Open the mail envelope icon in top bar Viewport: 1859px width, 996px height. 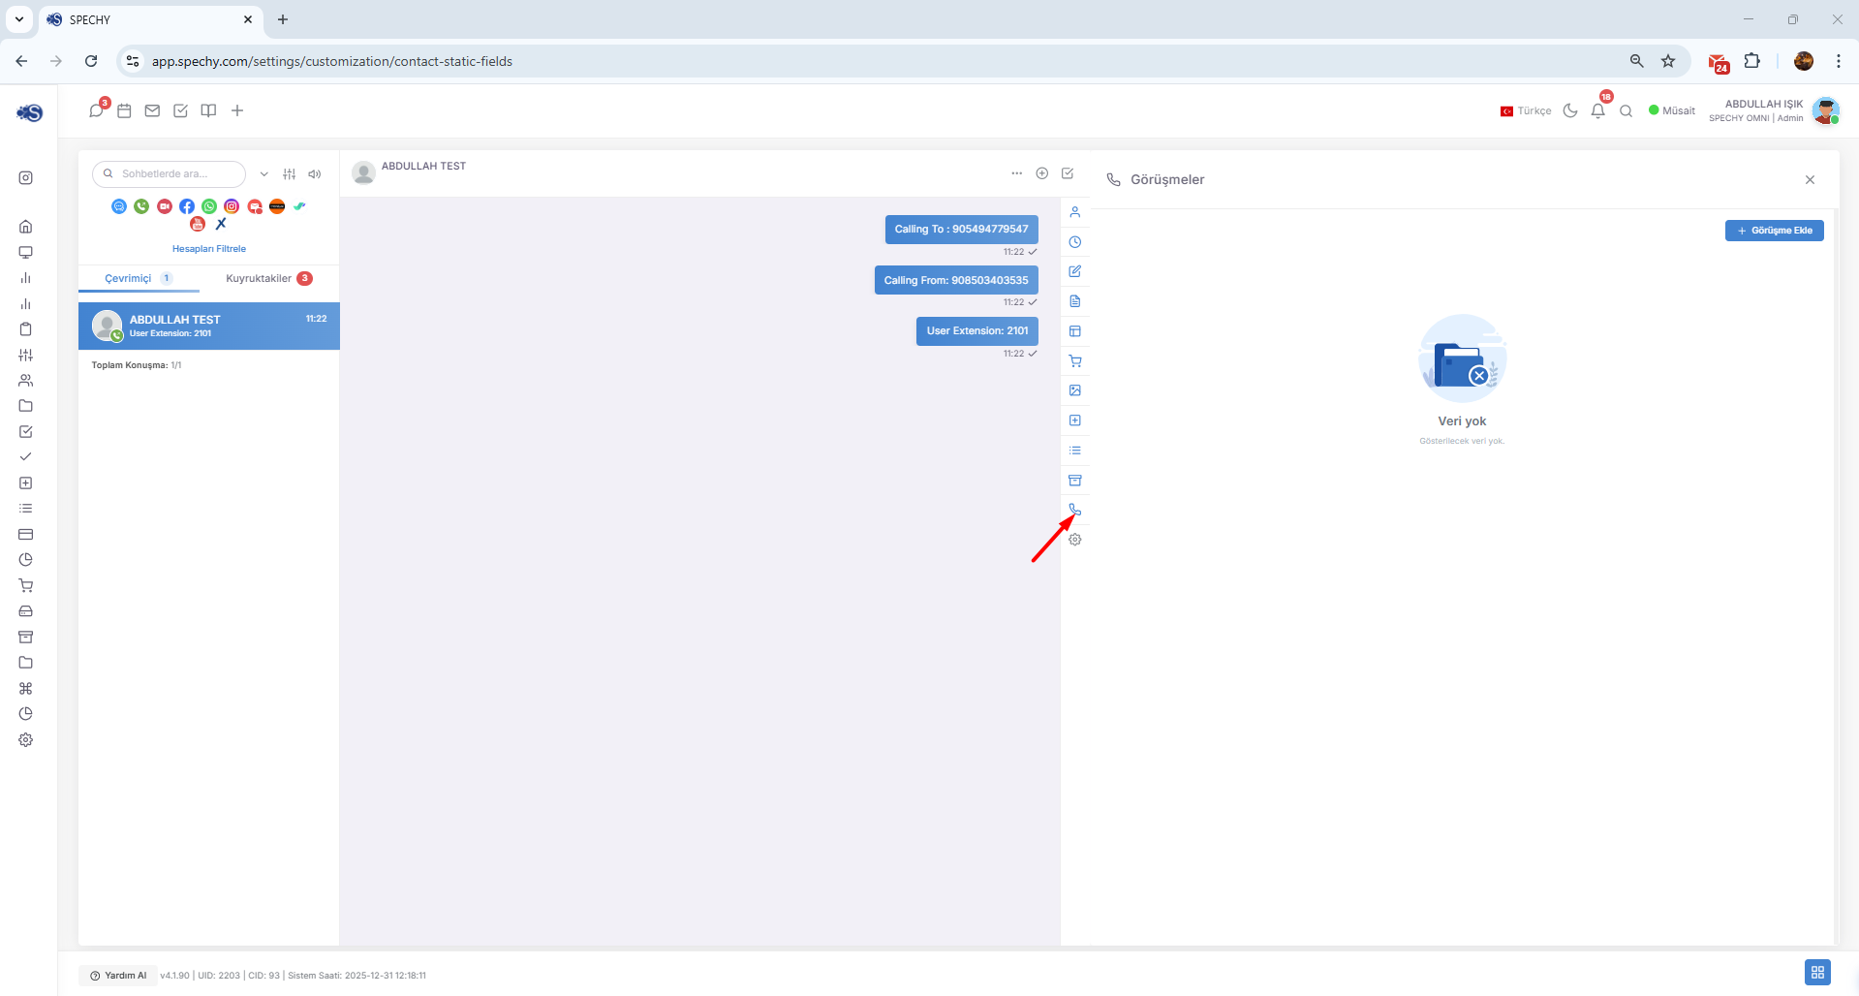point(152,110)
